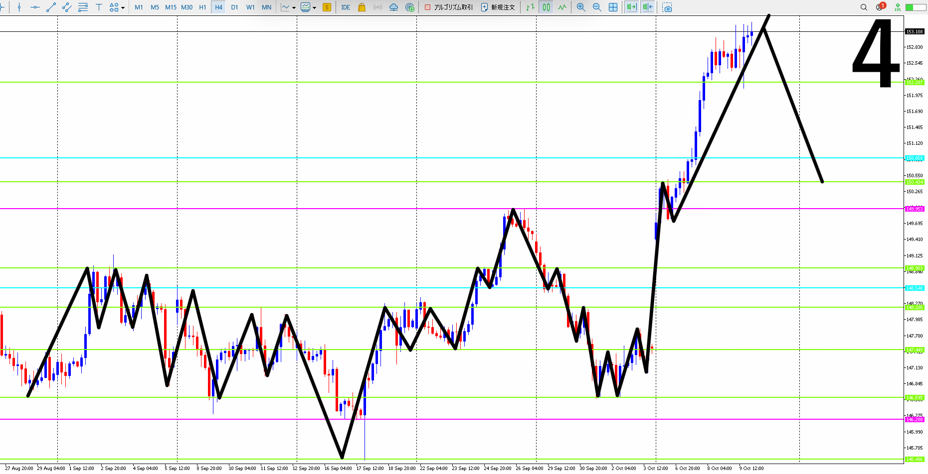
Task: Zoom in on the chart
Action: (x=581, y=7)
